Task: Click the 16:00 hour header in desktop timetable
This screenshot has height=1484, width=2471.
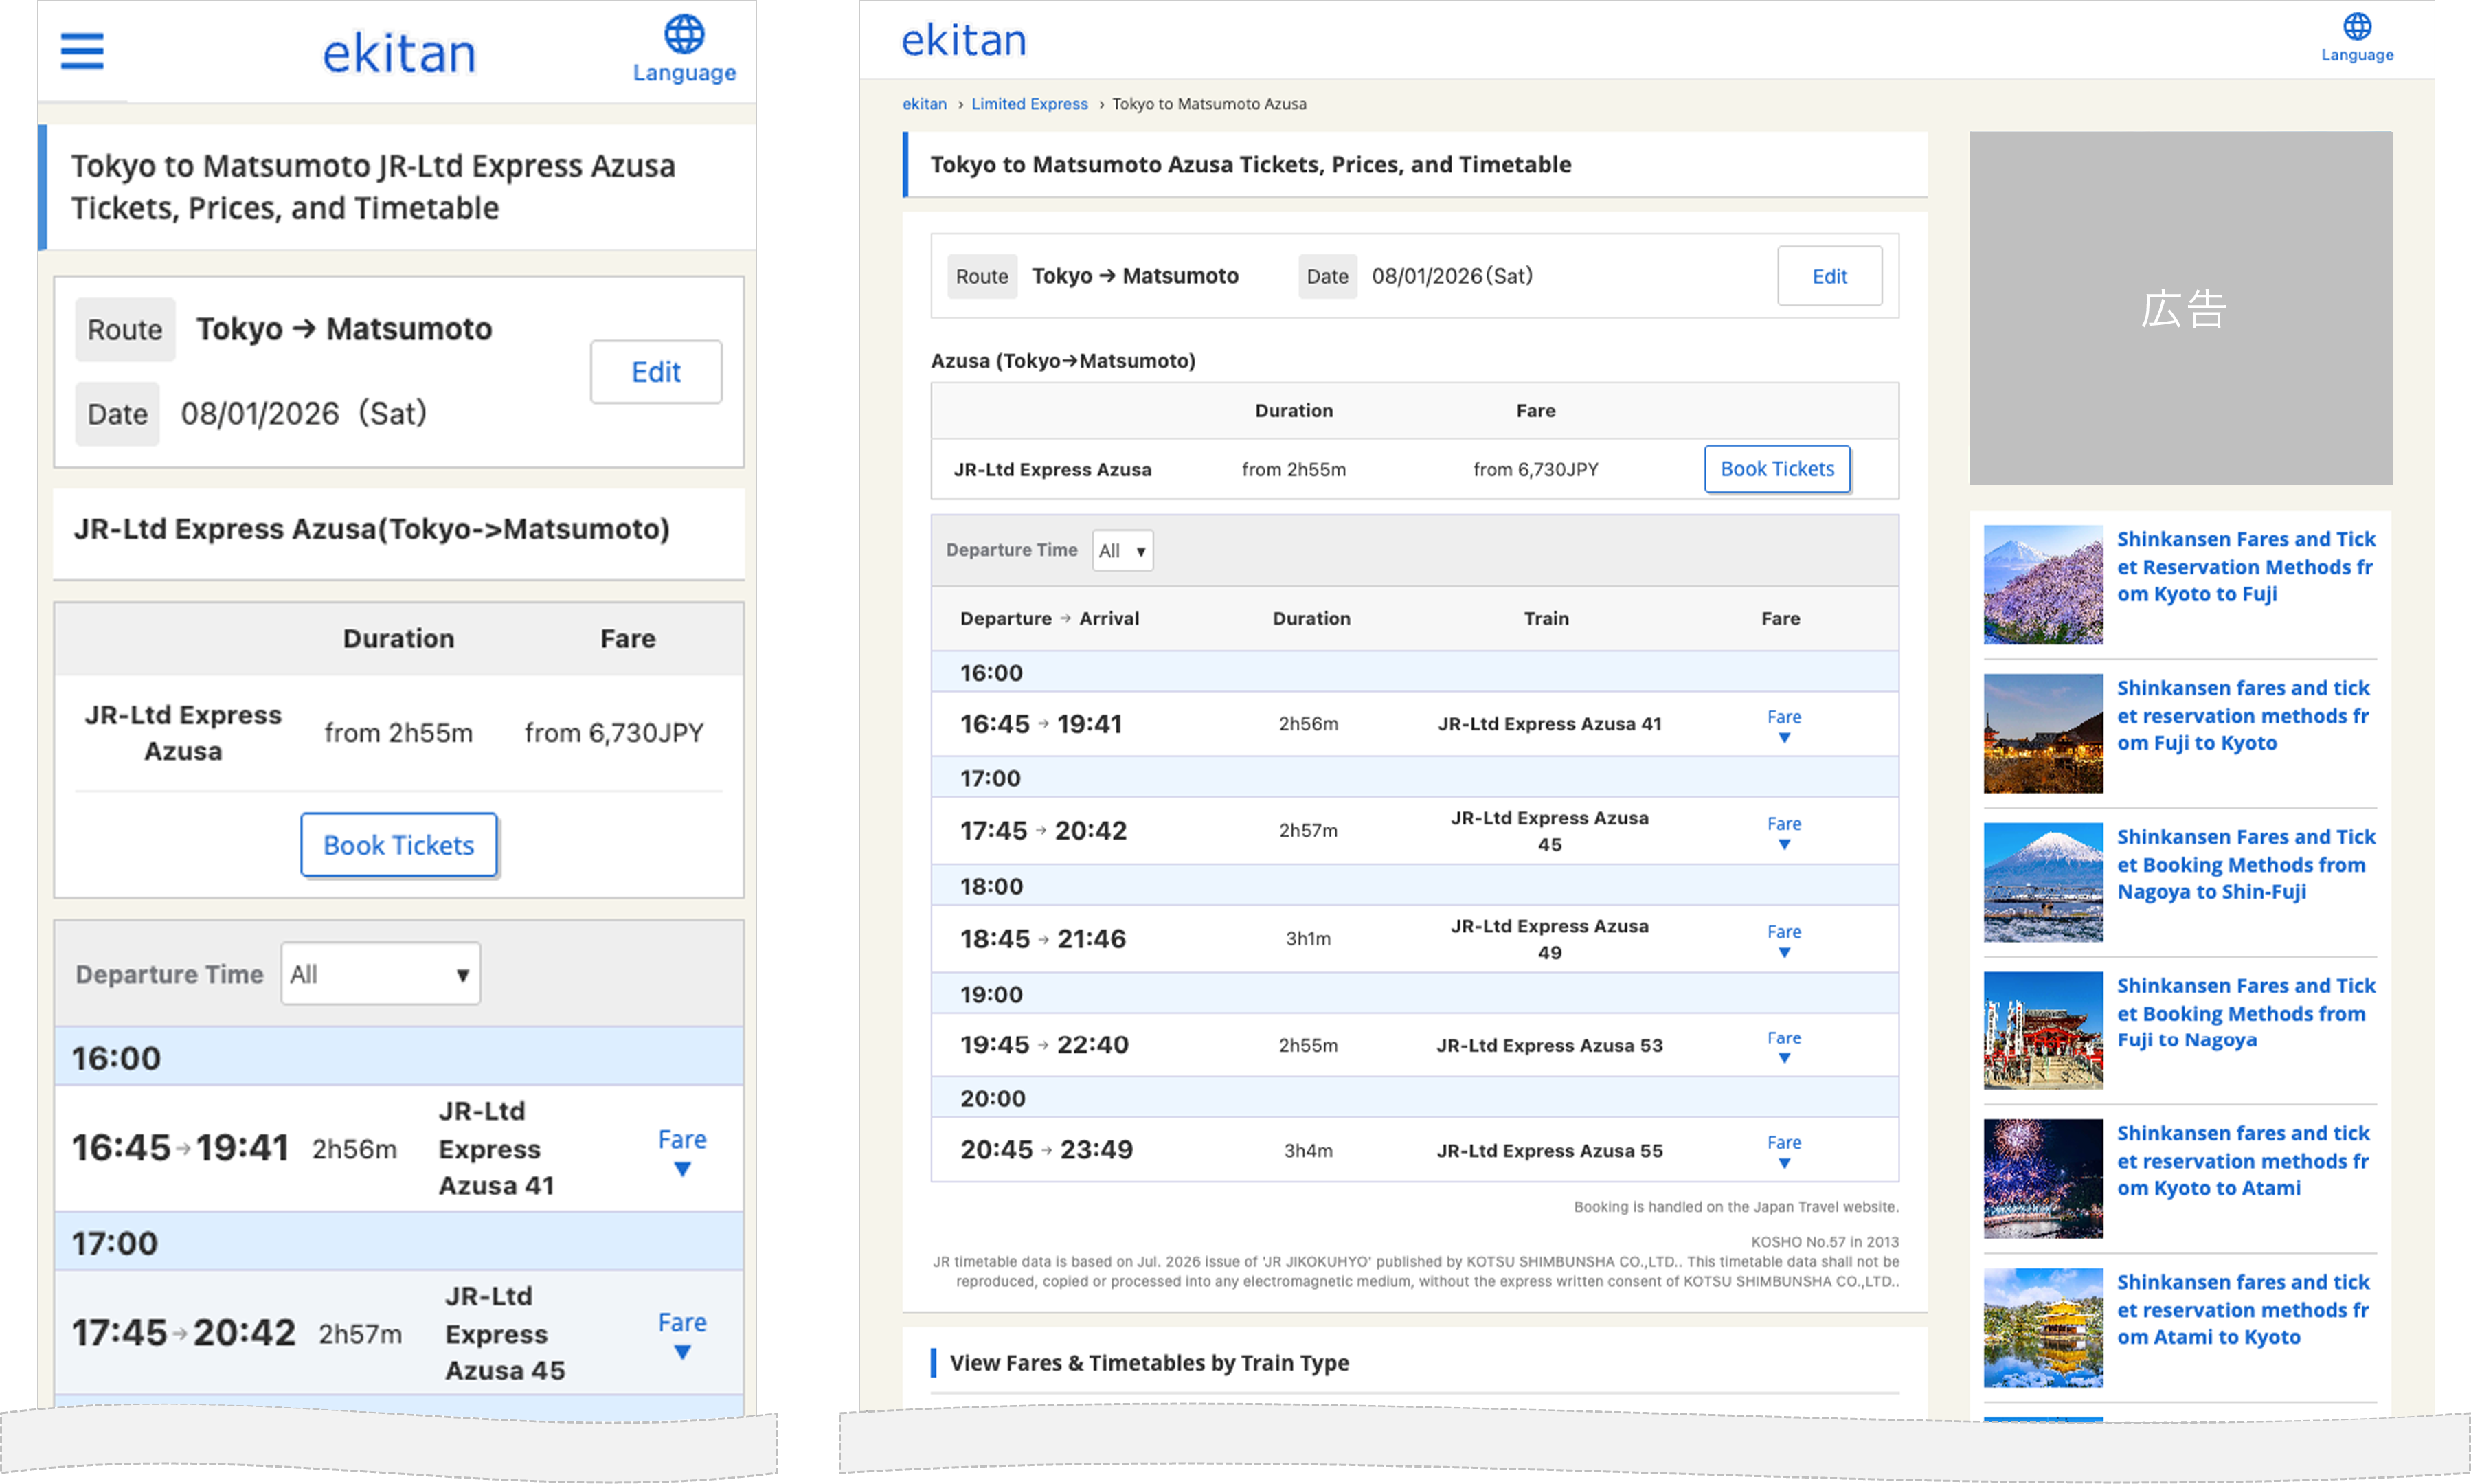Action: pos(1414,672)
